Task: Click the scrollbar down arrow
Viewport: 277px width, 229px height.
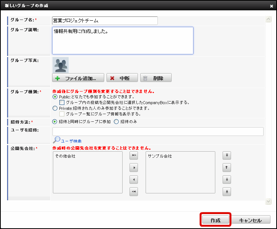Action: pyautogui.click(x=269, y=201)
